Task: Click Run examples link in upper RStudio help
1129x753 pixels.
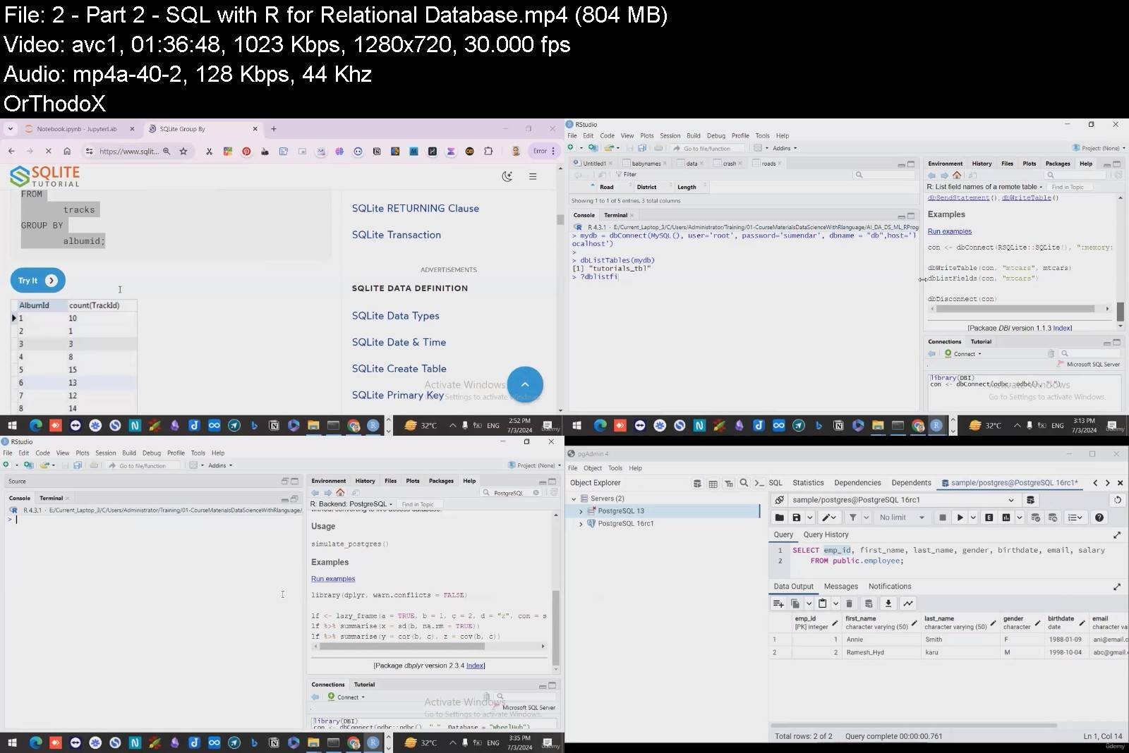Action: (949, 231)
